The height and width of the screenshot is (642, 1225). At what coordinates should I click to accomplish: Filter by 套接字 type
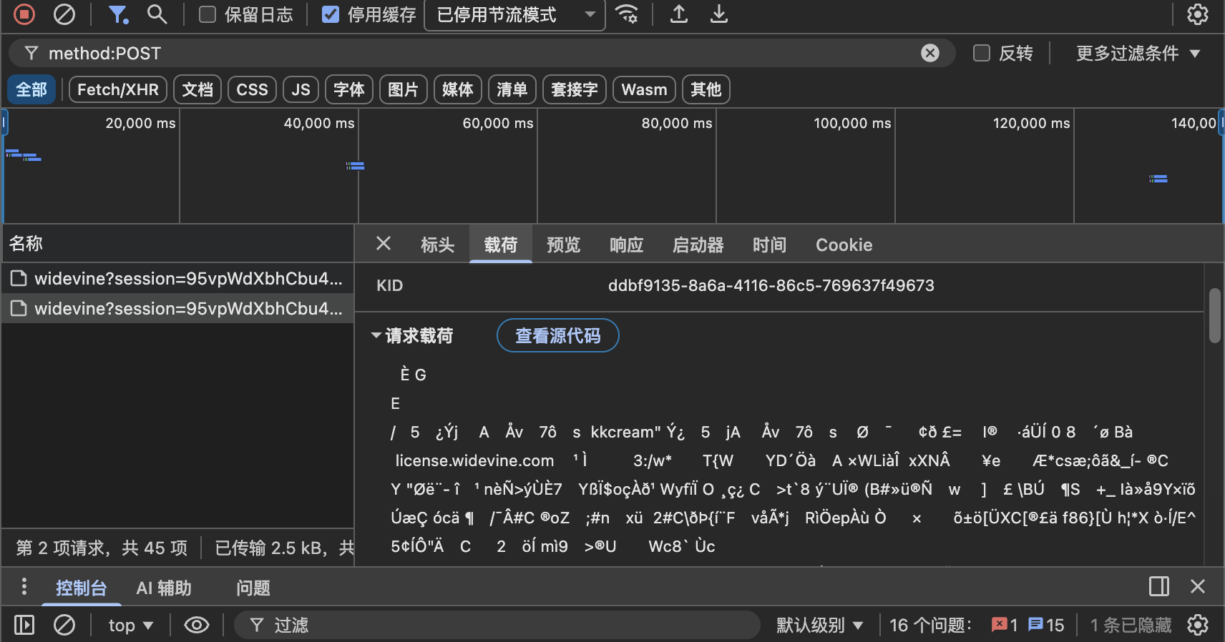(575, 89)
